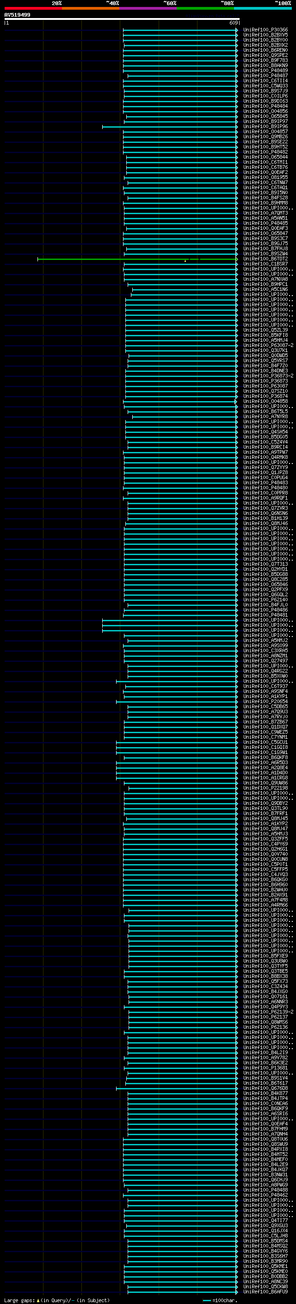Open the UniRef100_A4RM66 hit

pyautogui.click(x=265, y=905)
